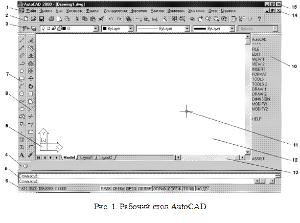The width and height of the screenshot is (300, 223).
Task: Expand the layer list dropdown showing 0
Action: (96, 29)
